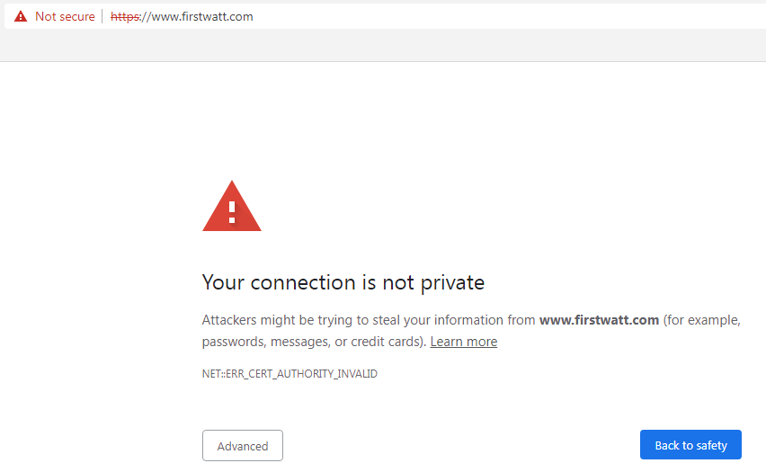The image size is (766, 472).
Task: Click the struck-through https text in URL
Action: [x=125, y=16]
